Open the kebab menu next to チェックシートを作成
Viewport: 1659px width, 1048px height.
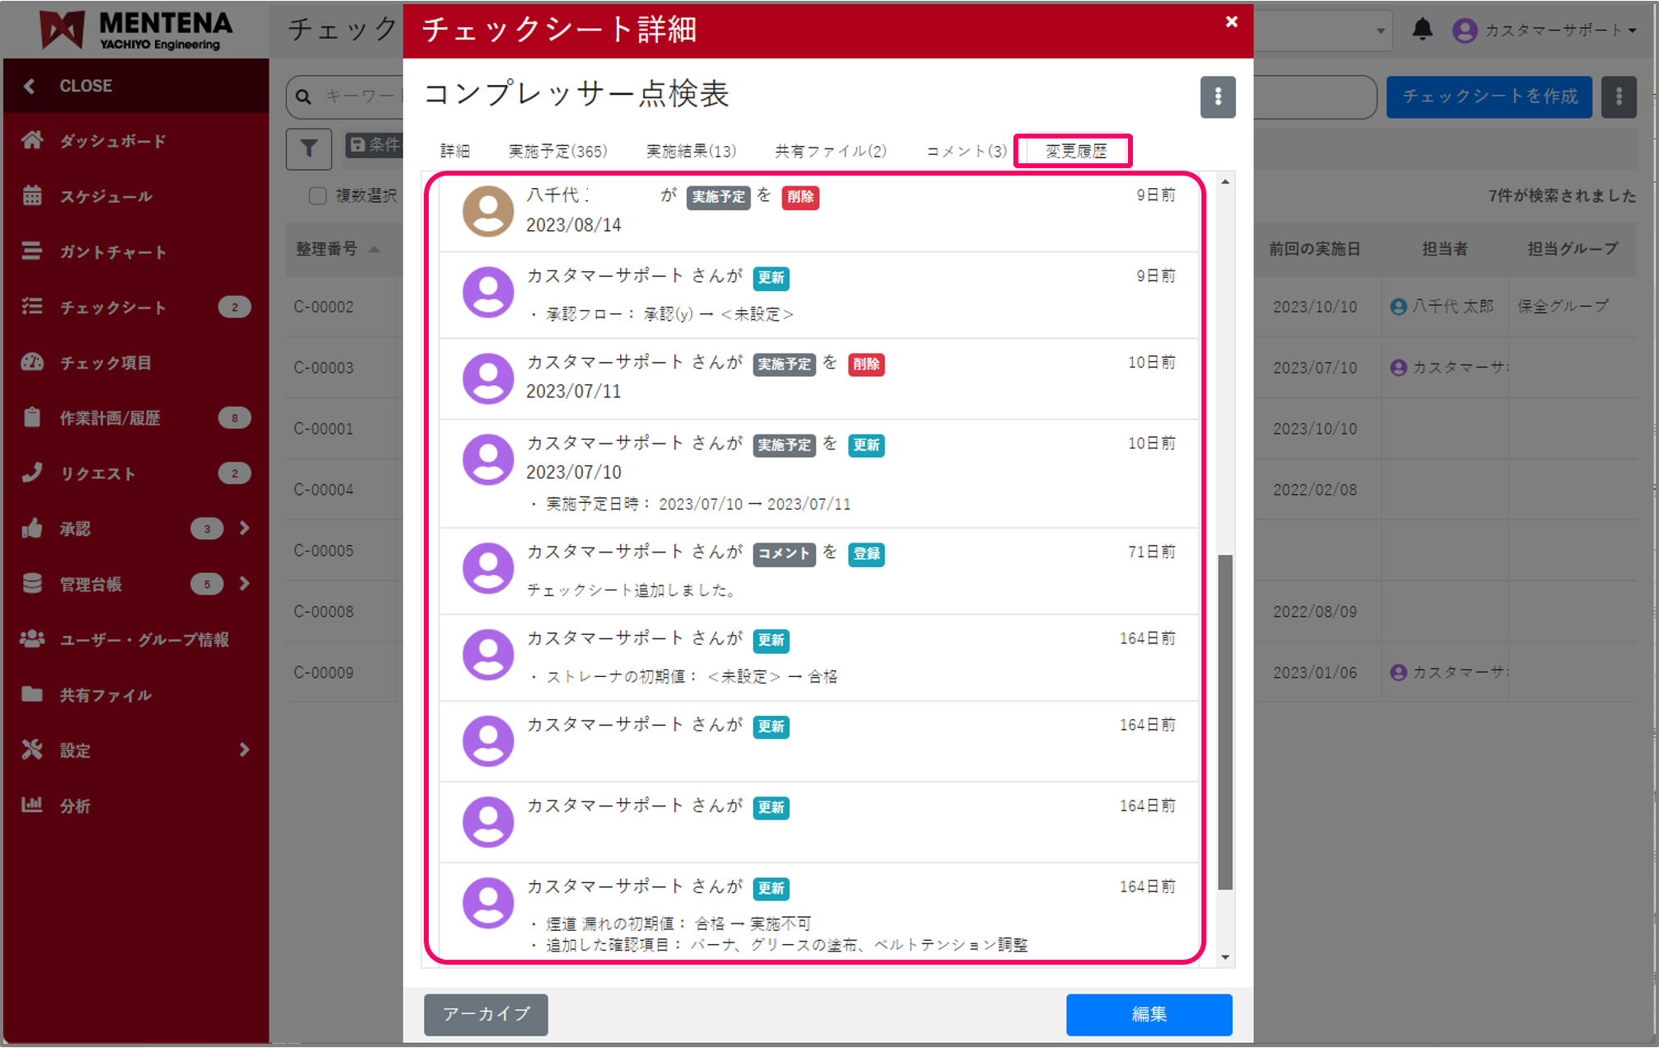click(x=1619, y=96)
